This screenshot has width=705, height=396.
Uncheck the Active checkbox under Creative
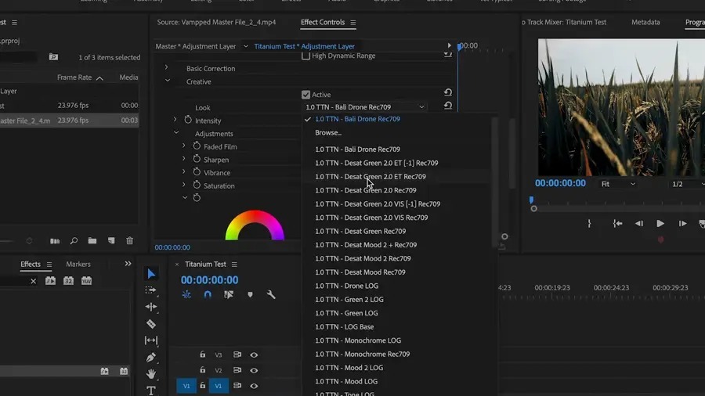306,95
